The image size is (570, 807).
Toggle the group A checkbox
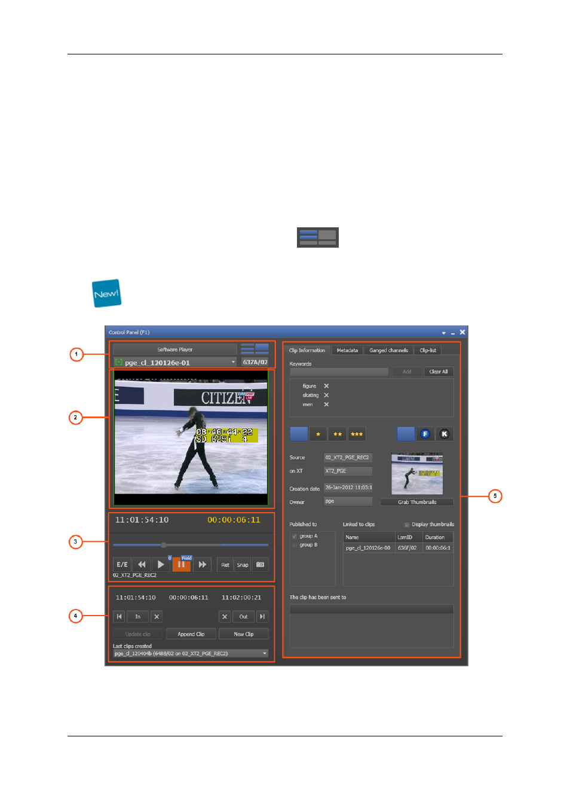coord(295,537)
